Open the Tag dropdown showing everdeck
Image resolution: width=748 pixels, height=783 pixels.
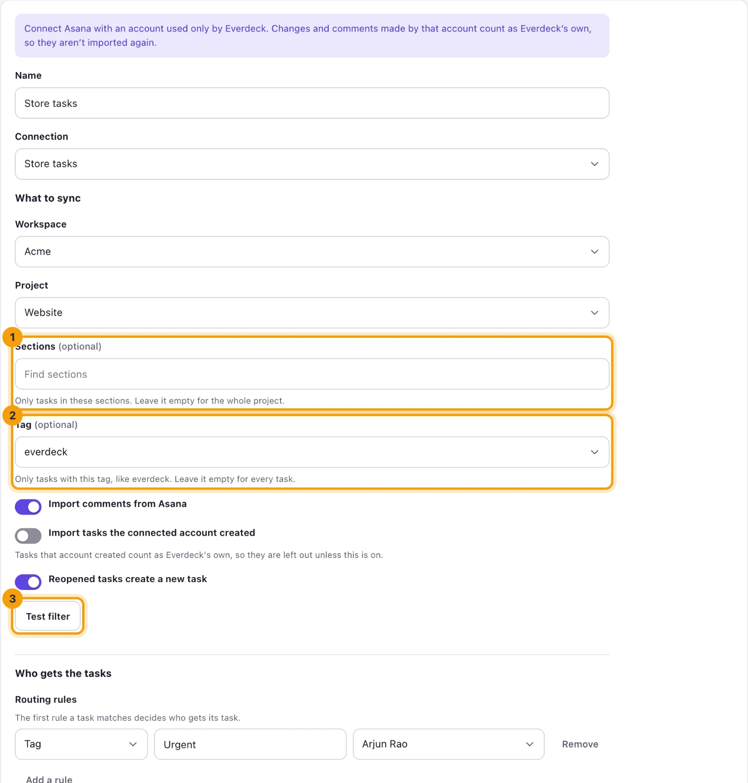(x=312, y=452)
